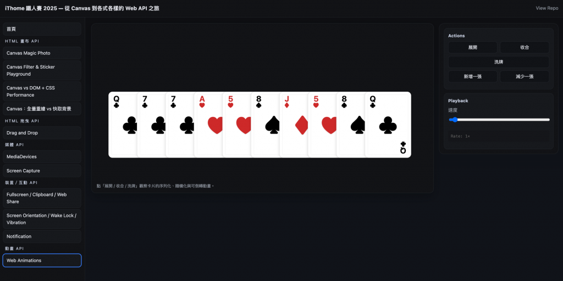Go to 首頁 in the sidebar
Image resolution: width=563 pixels, height=281 pixels.
point(42,29)
